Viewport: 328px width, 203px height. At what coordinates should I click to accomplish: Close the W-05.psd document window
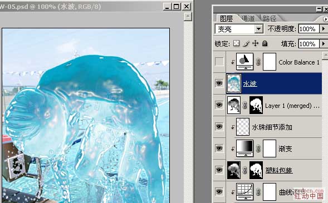186,7
